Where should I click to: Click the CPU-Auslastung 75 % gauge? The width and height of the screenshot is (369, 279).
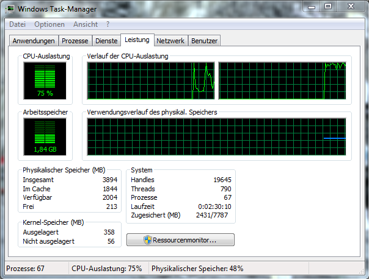[45, 80]
